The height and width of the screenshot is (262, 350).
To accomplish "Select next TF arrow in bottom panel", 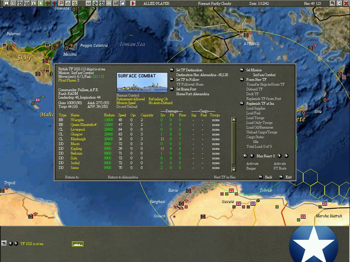I will click(16, 244).
